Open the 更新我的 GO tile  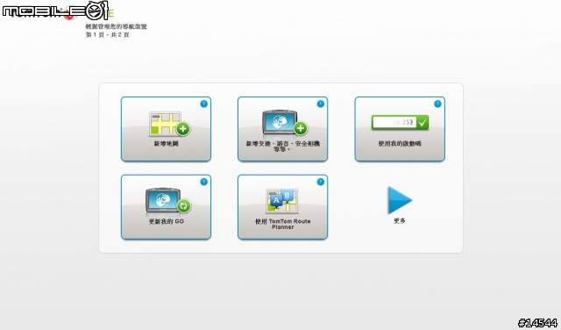[166, 207]
